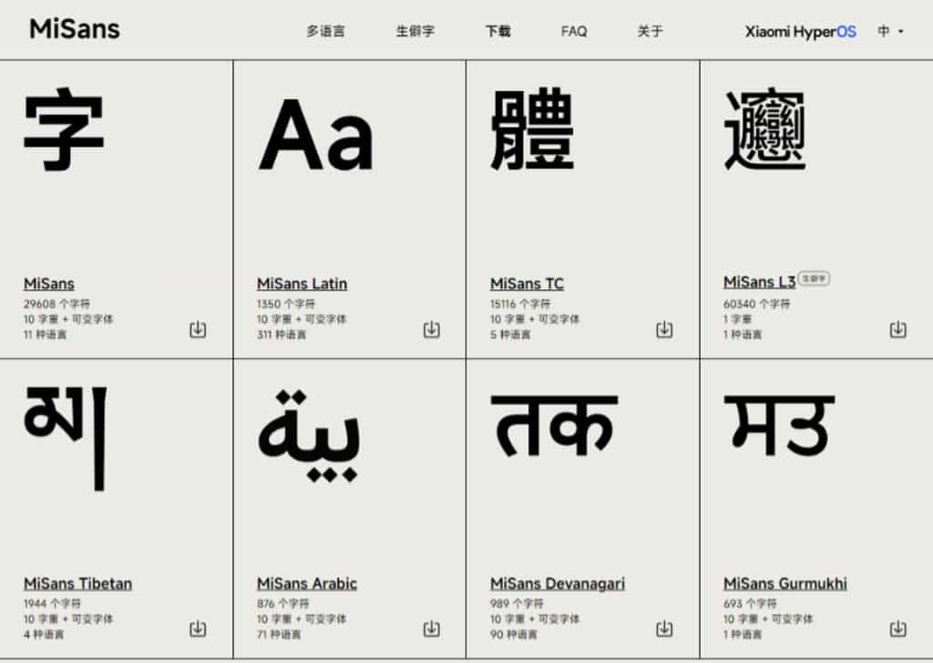Download the MiSans Devanagari font
Screen dimensions: 933x663
click(664, 628)
